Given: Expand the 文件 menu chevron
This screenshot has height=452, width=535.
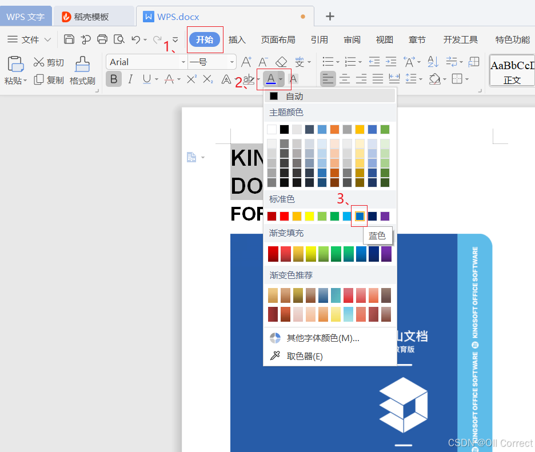Looking at the screenshot, I should click(48, 39).
